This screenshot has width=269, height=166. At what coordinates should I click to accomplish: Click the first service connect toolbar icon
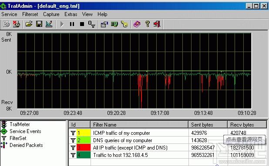[x=7, y=24]
